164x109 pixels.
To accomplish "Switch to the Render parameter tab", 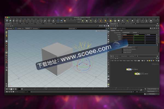I will (118, 31).
